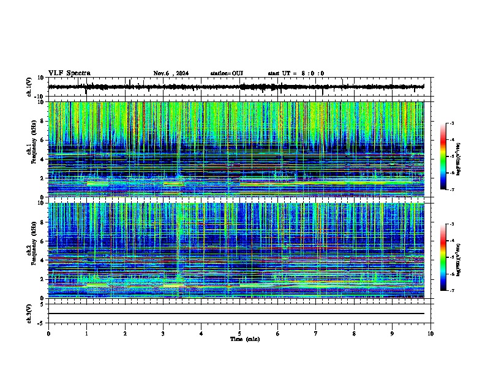This screenshot has width=485, height=374.
Task: Click the '2' kHz tick of ch.2 spectrogram
Action: 42,279
